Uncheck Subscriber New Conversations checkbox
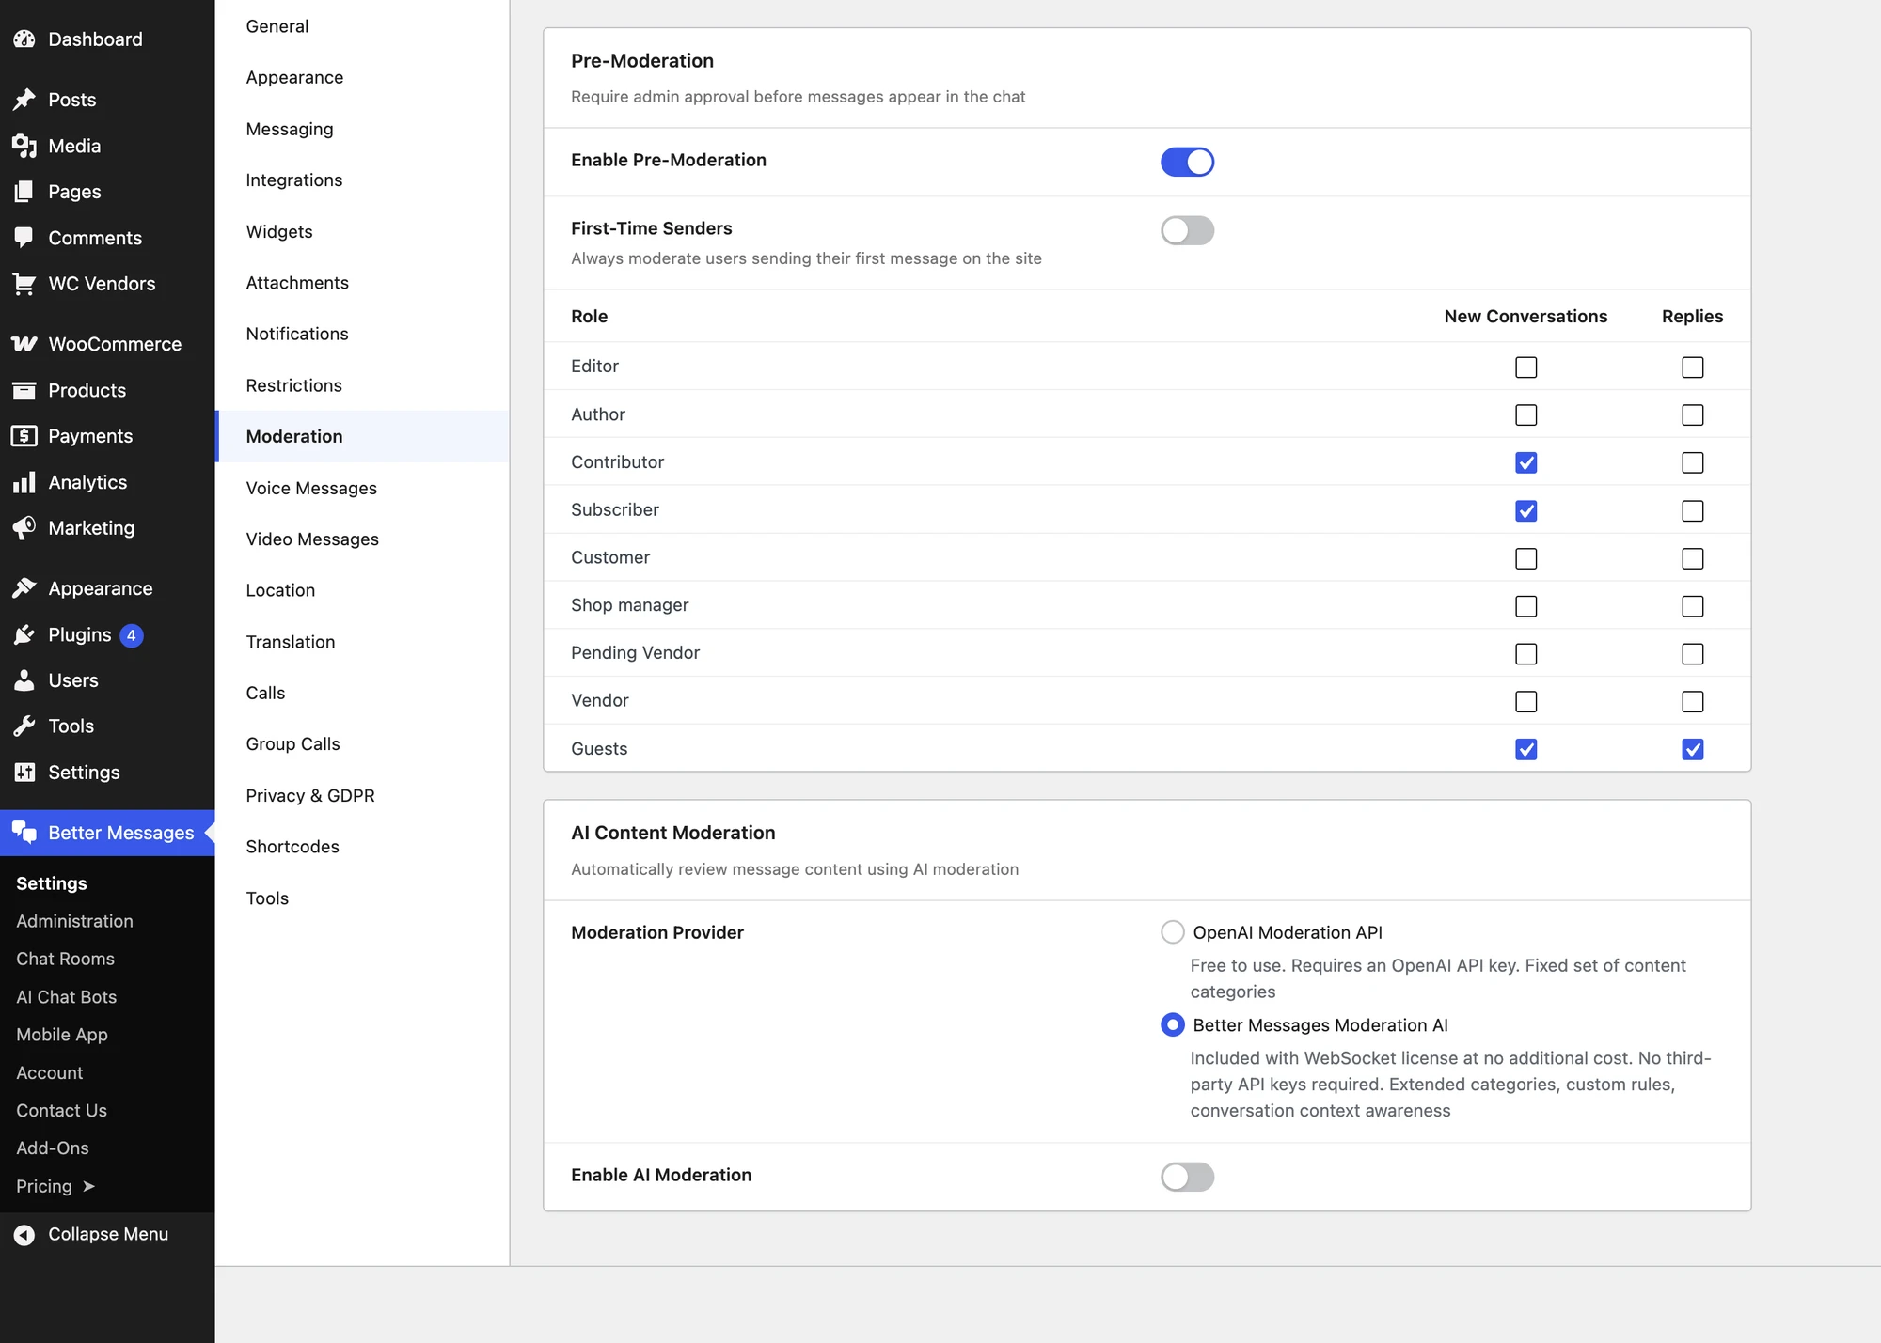 click(1525, 510)
